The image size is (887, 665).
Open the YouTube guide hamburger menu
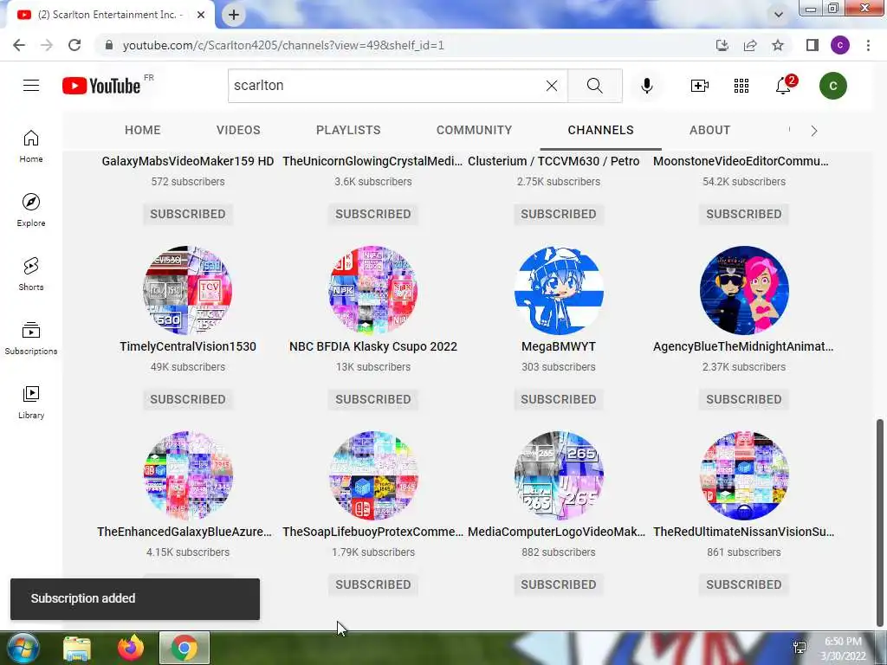point(31,86)
